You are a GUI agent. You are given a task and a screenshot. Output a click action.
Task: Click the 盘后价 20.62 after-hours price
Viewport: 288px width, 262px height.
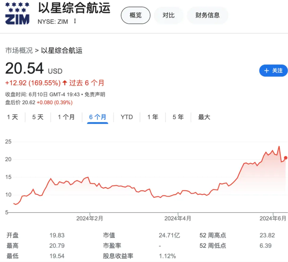(20, 103)
